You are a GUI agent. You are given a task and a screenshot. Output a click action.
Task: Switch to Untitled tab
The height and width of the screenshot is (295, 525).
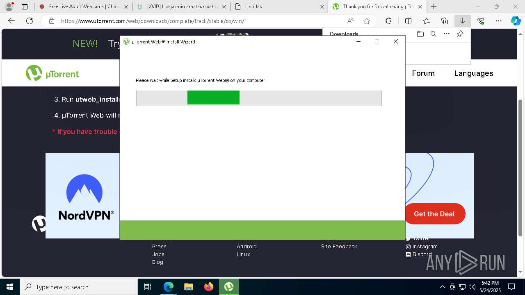[x=279, y=7]
